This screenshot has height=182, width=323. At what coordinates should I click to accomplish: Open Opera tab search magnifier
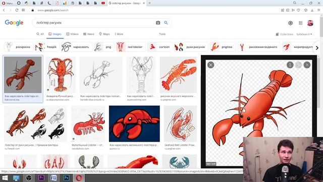295,3
